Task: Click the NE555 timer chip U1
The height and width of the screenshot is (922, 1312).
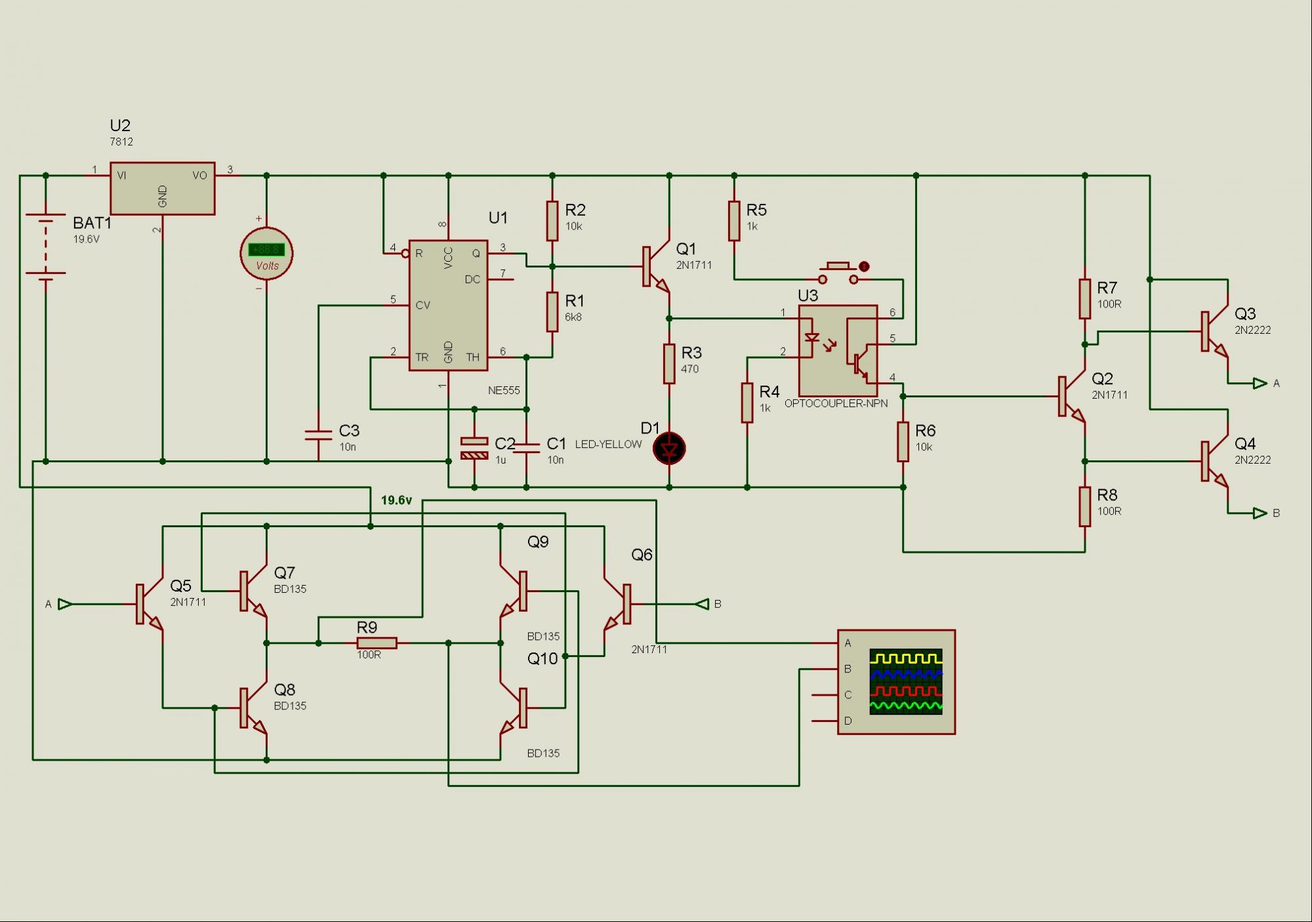Action: pyautogui.click(x=448, y=305)
